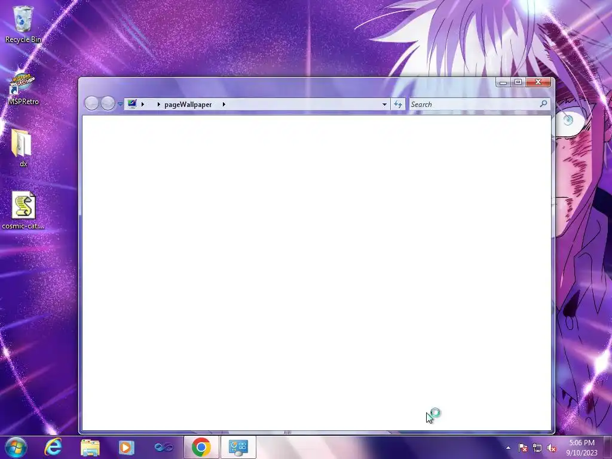Launch Windows Media Player from taskbar

[x=127, y=447]
